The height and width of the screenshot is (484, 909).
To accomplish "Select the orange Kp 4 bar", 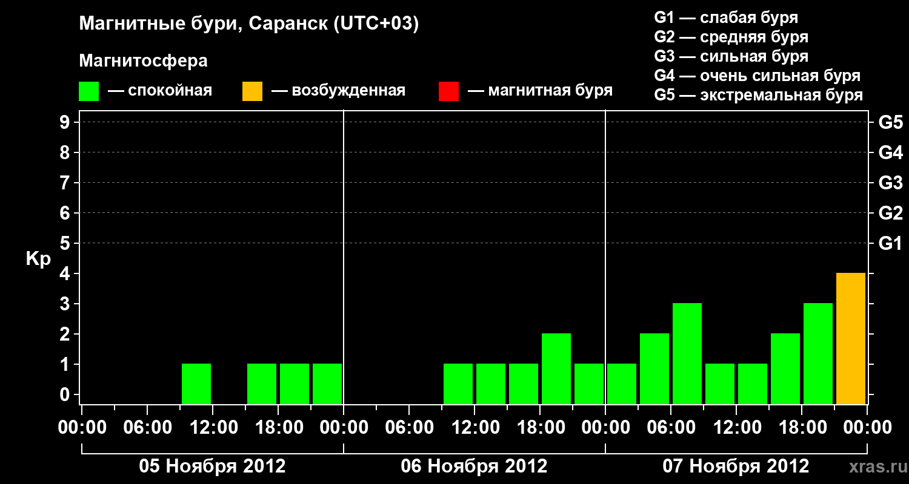I will click(x=851, y=338).
